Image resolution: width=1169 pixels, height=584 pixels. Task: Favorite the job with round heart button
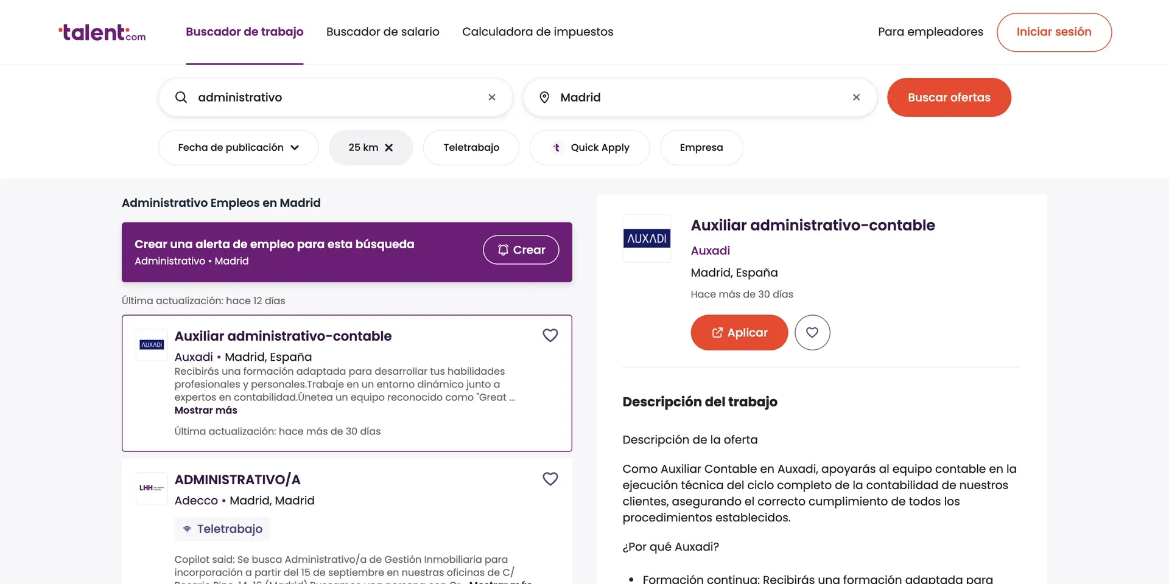812,332
